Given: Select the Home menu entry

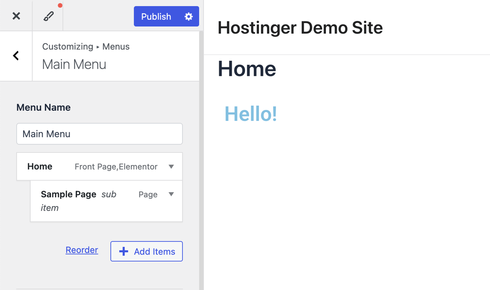Looking at the screenshot, I should [40, 166].
